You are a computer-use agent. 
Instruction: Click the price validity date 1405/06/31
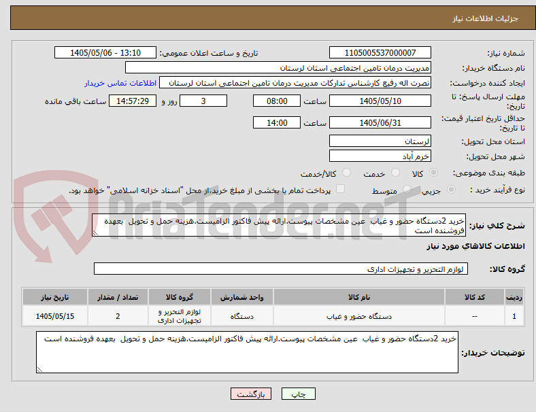[x=380, y=122]
